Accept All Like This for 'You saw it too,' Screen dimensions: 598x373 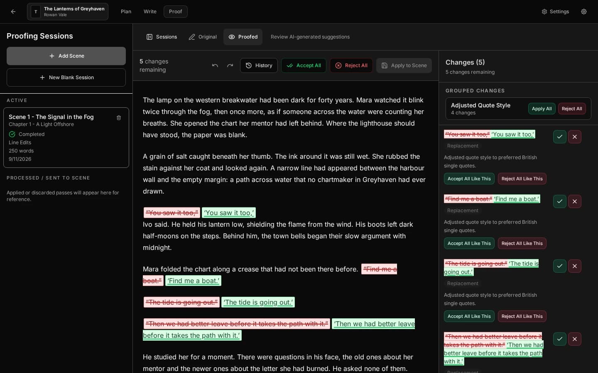click(469, 179)
